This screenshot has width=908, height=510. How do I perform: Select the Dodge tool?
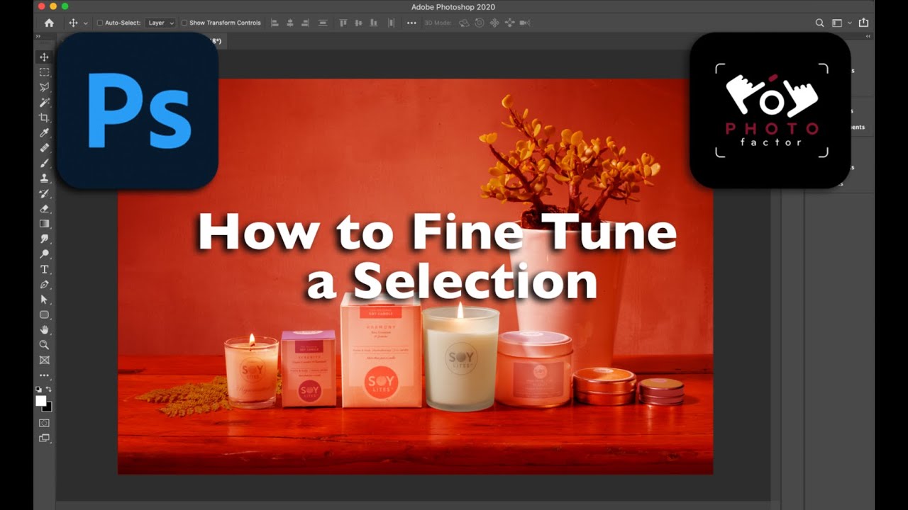(44, 254)
